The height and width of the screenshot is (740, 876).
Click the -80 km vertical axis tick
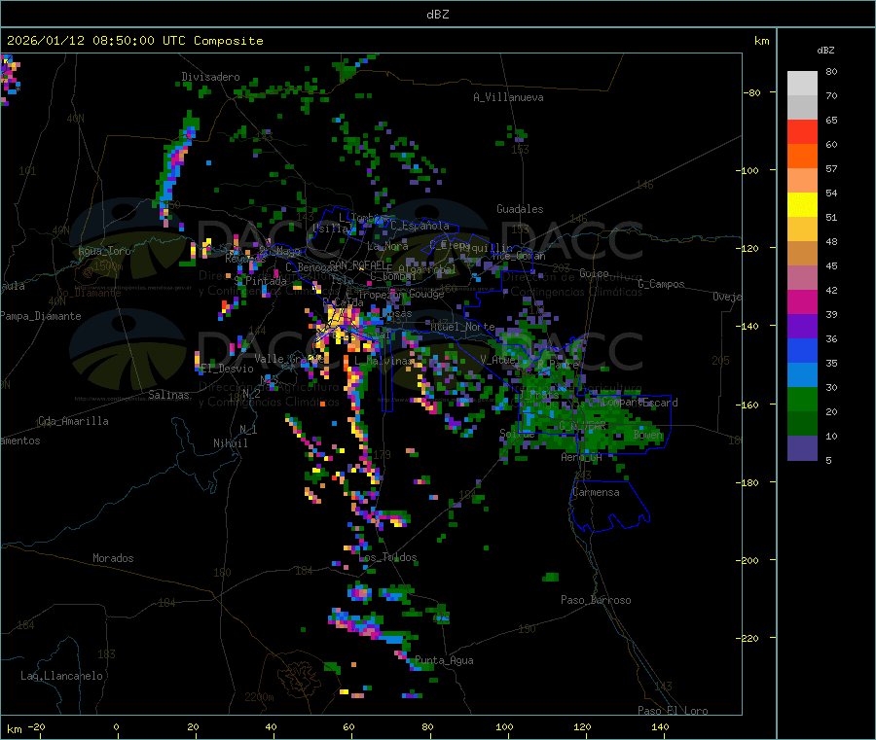(x=752, y=92)
